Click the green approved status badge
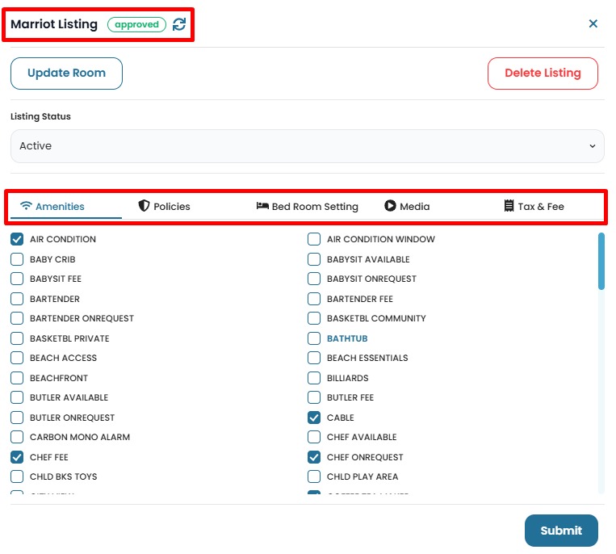The height and width of the screenshot is (554, 616). tap(136, 24)
